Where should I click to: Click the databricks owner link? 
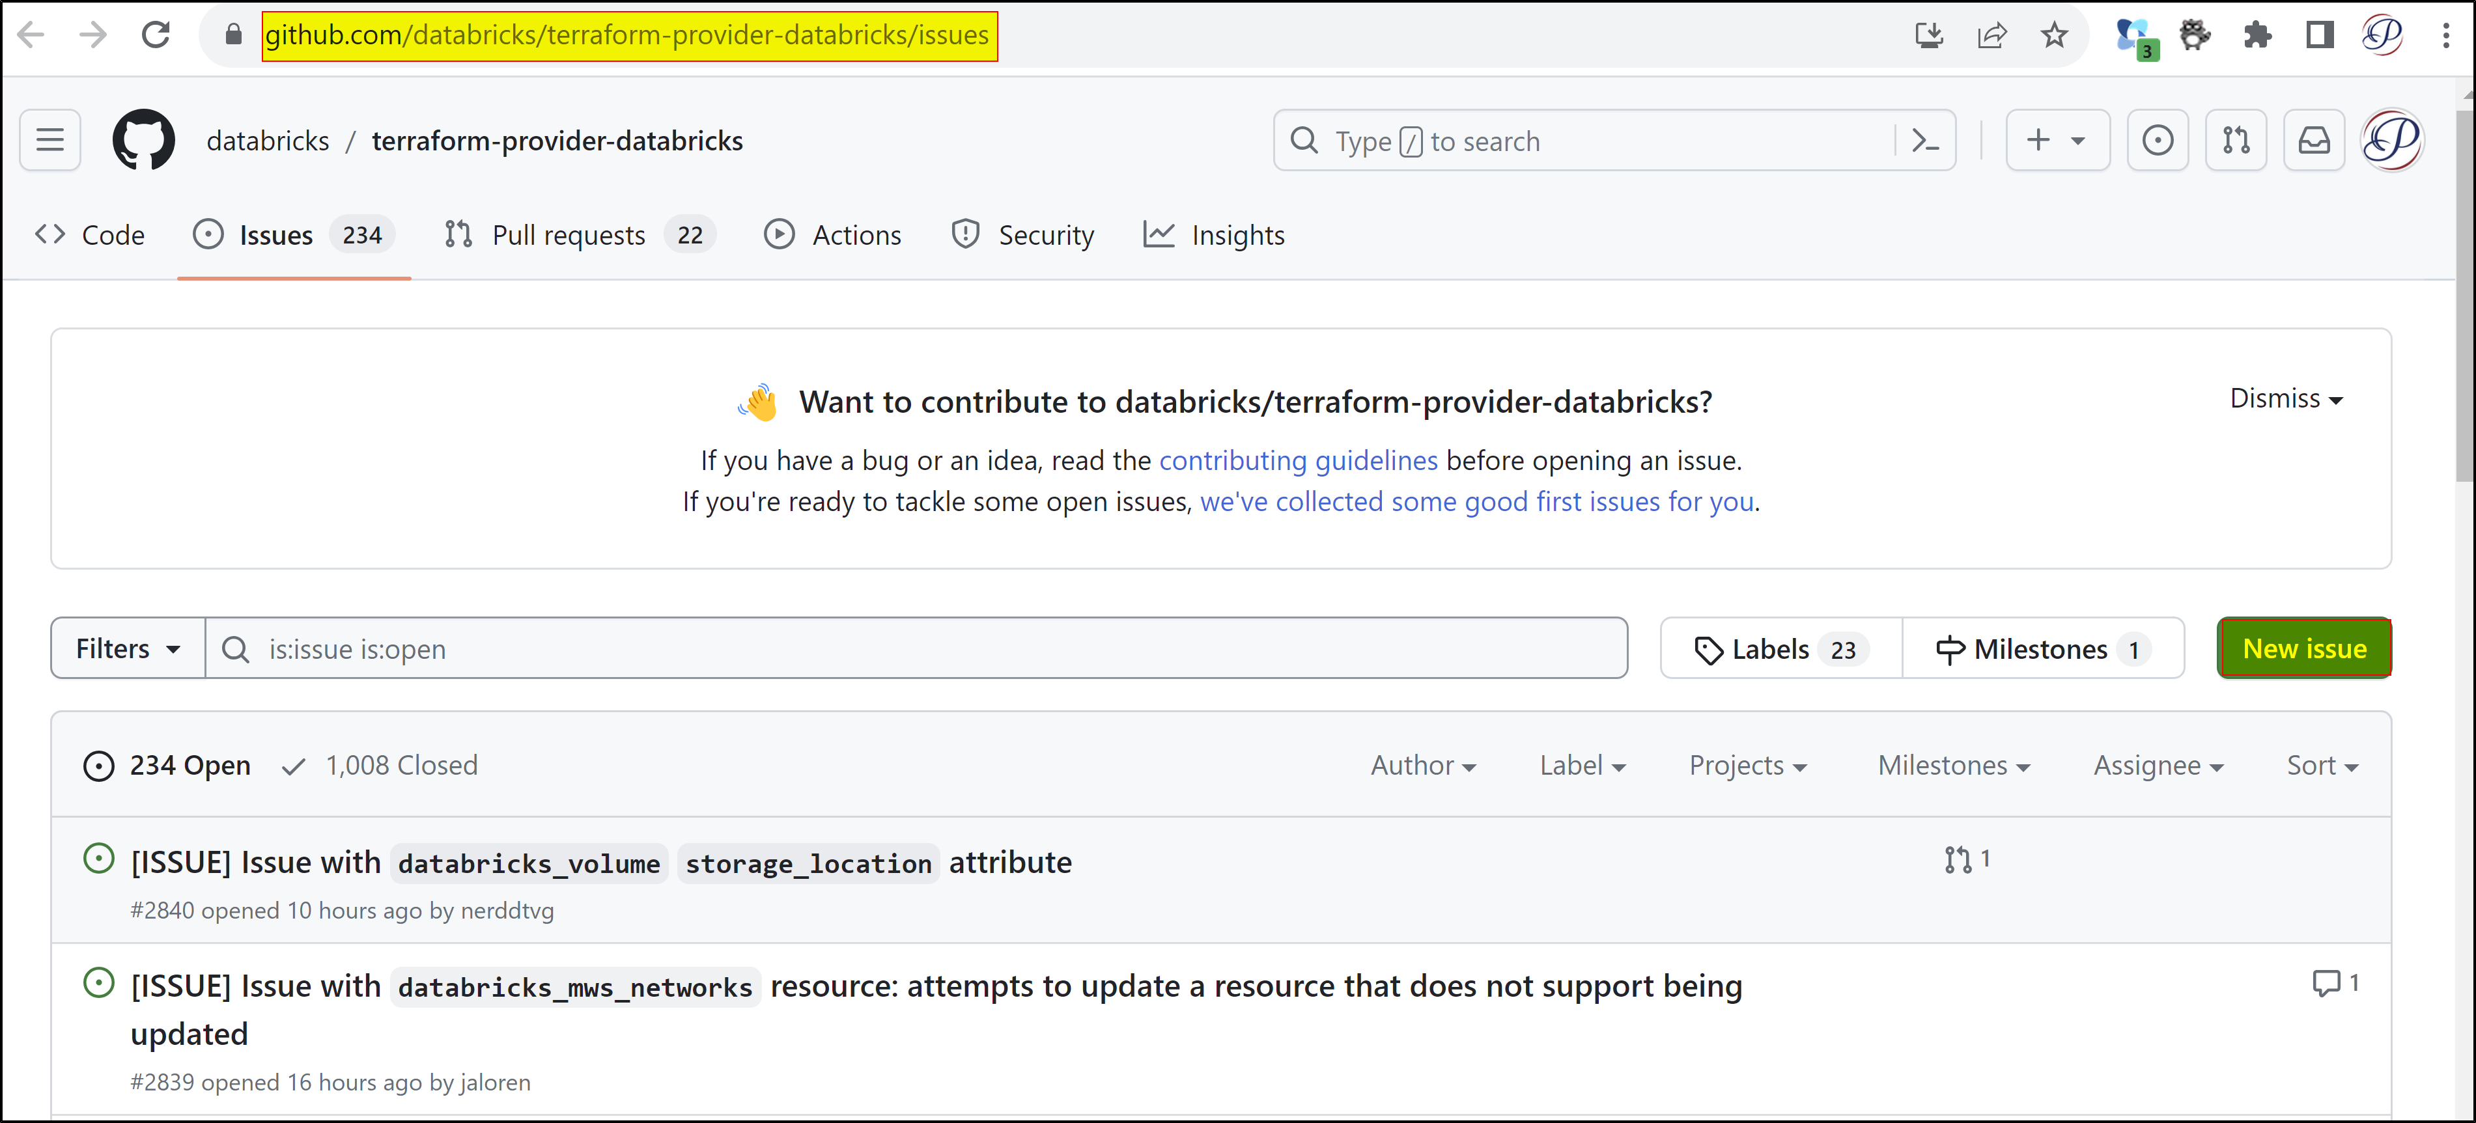267,140
